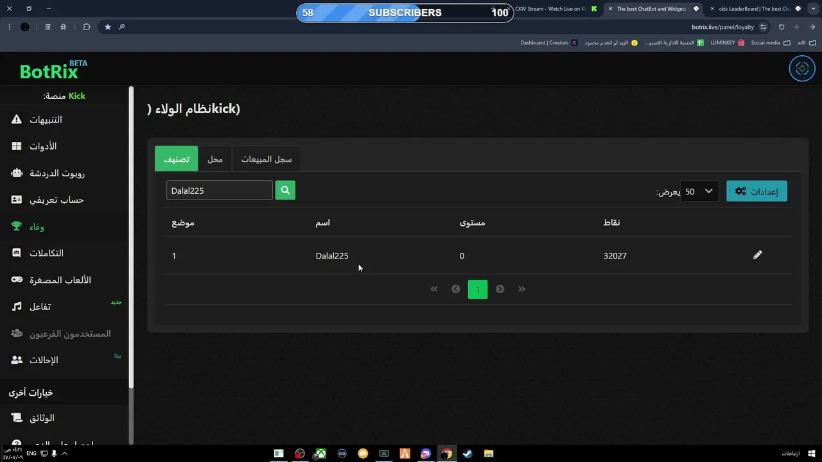Image resolution: width=822 pixels, height=462 pixels.
Task: Click the microphone tray icon
Action: click(54, 454)
